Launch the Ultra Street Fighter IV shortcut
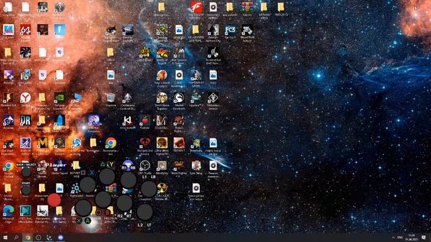Screen dimensions: 431x242 (162, 143)
